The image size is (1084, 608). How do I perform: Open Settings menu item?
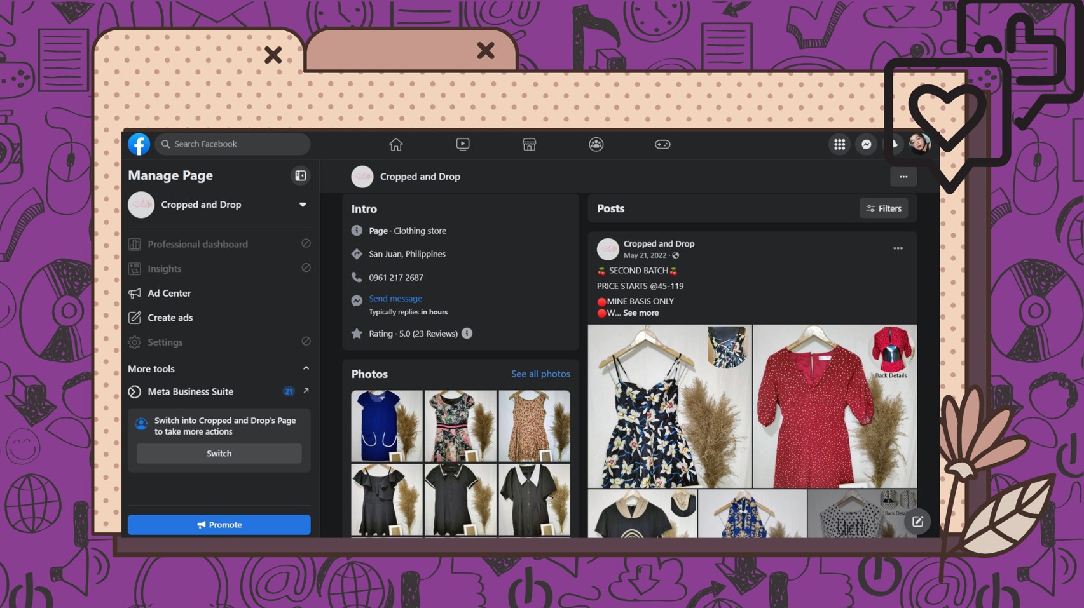point(219,342)
